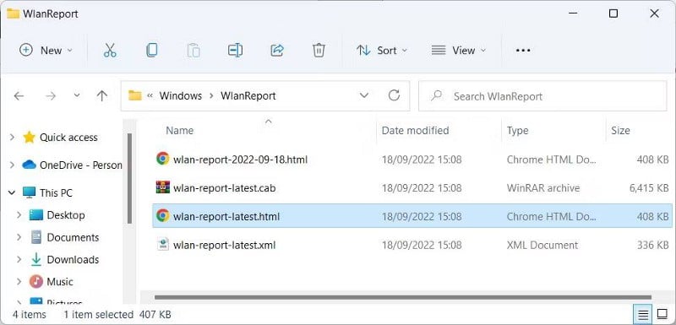Click the Forward navigation arrow
676x325 pixels.
51,95
